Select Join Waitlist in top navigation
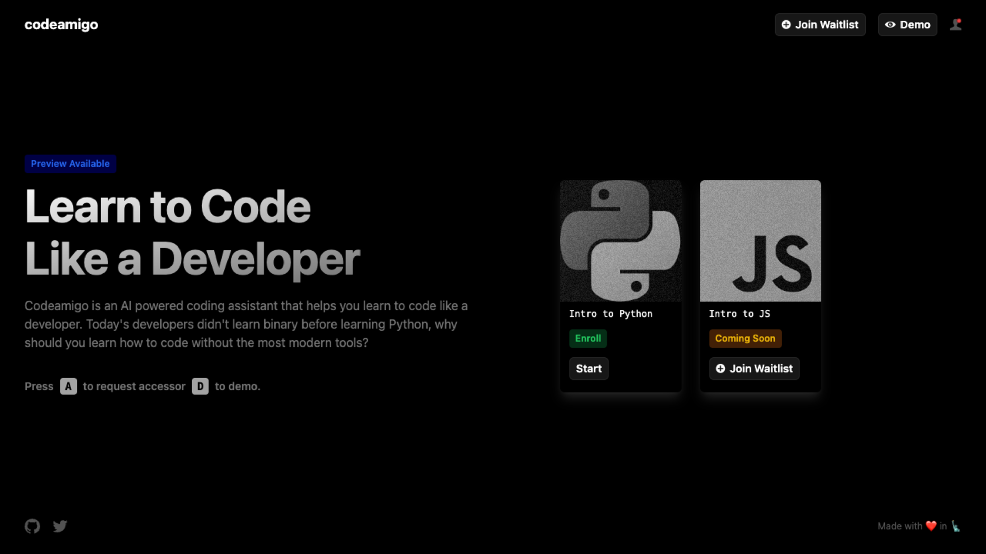The image size is (986, 554). pyautogui.click(x=820, y=24)
